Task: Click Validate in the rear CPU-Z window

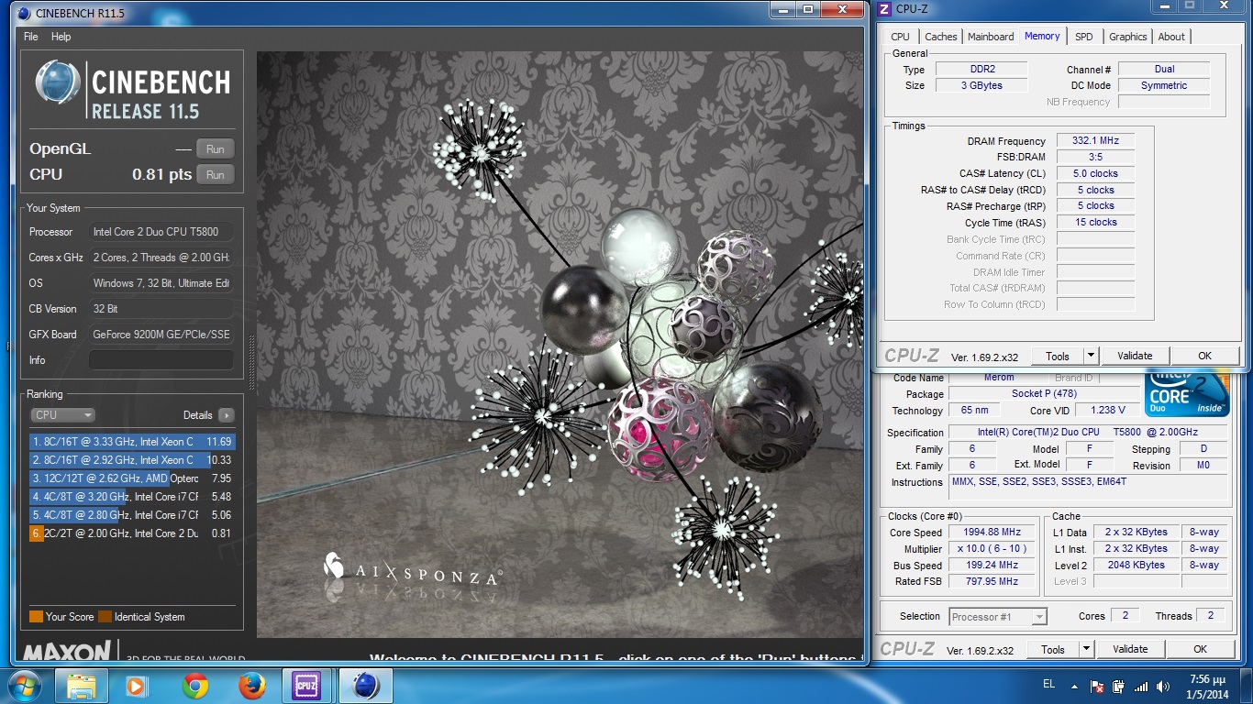Action: [x=1130, y=649]
